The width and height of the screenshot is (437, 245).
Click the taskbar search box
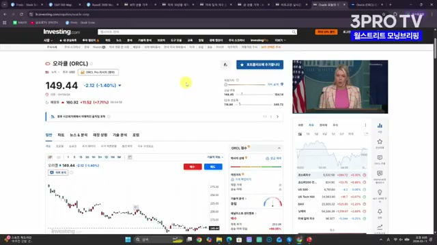pyautogui.click(x=158, y=240)
